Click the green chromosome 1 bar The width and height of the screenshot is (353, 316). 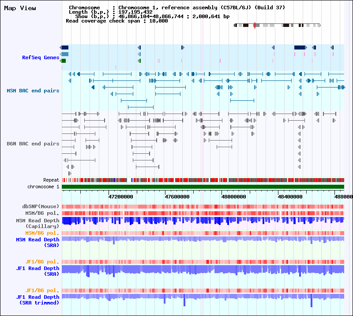coord(203,187)
